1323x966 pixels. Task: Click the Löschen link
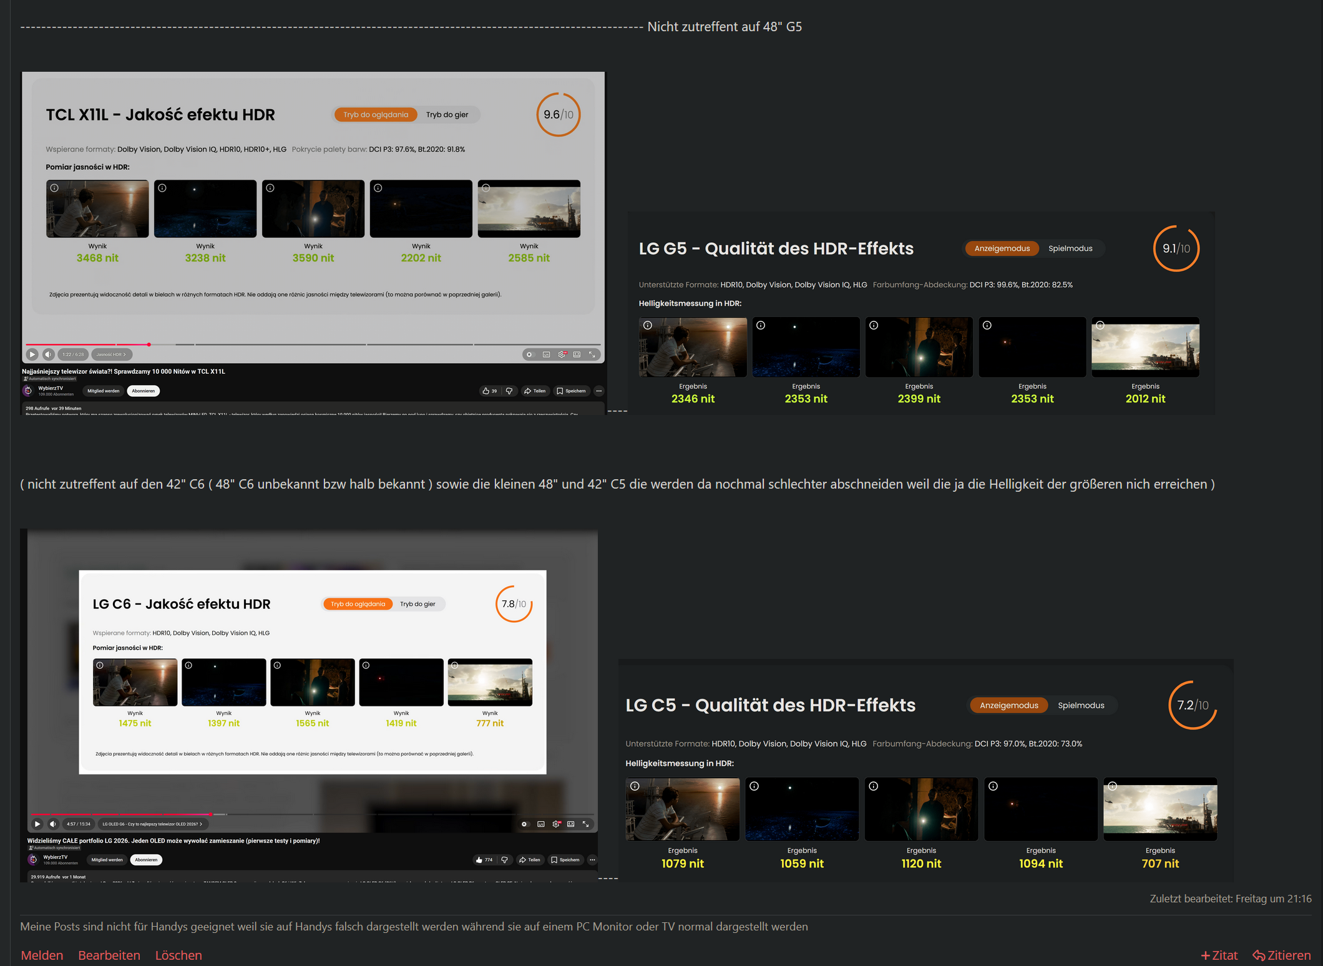pyautogui.click(x=178, y=955)
